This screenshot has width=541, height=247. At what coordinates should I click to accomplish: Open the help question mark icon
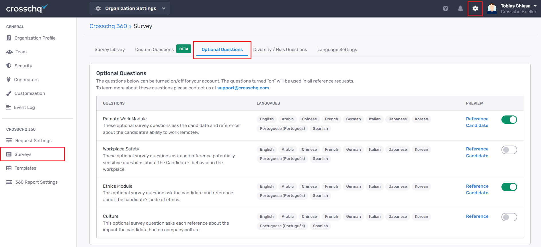tap(445, 9)
